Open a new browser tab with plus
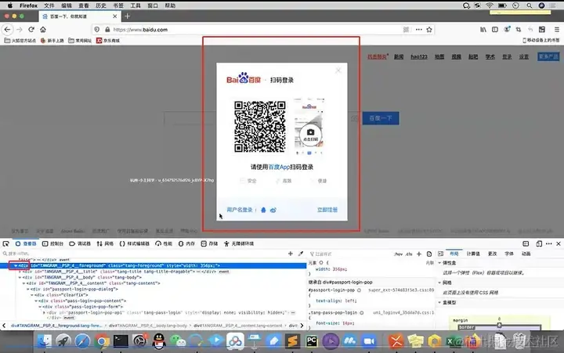 coord(128,16)
